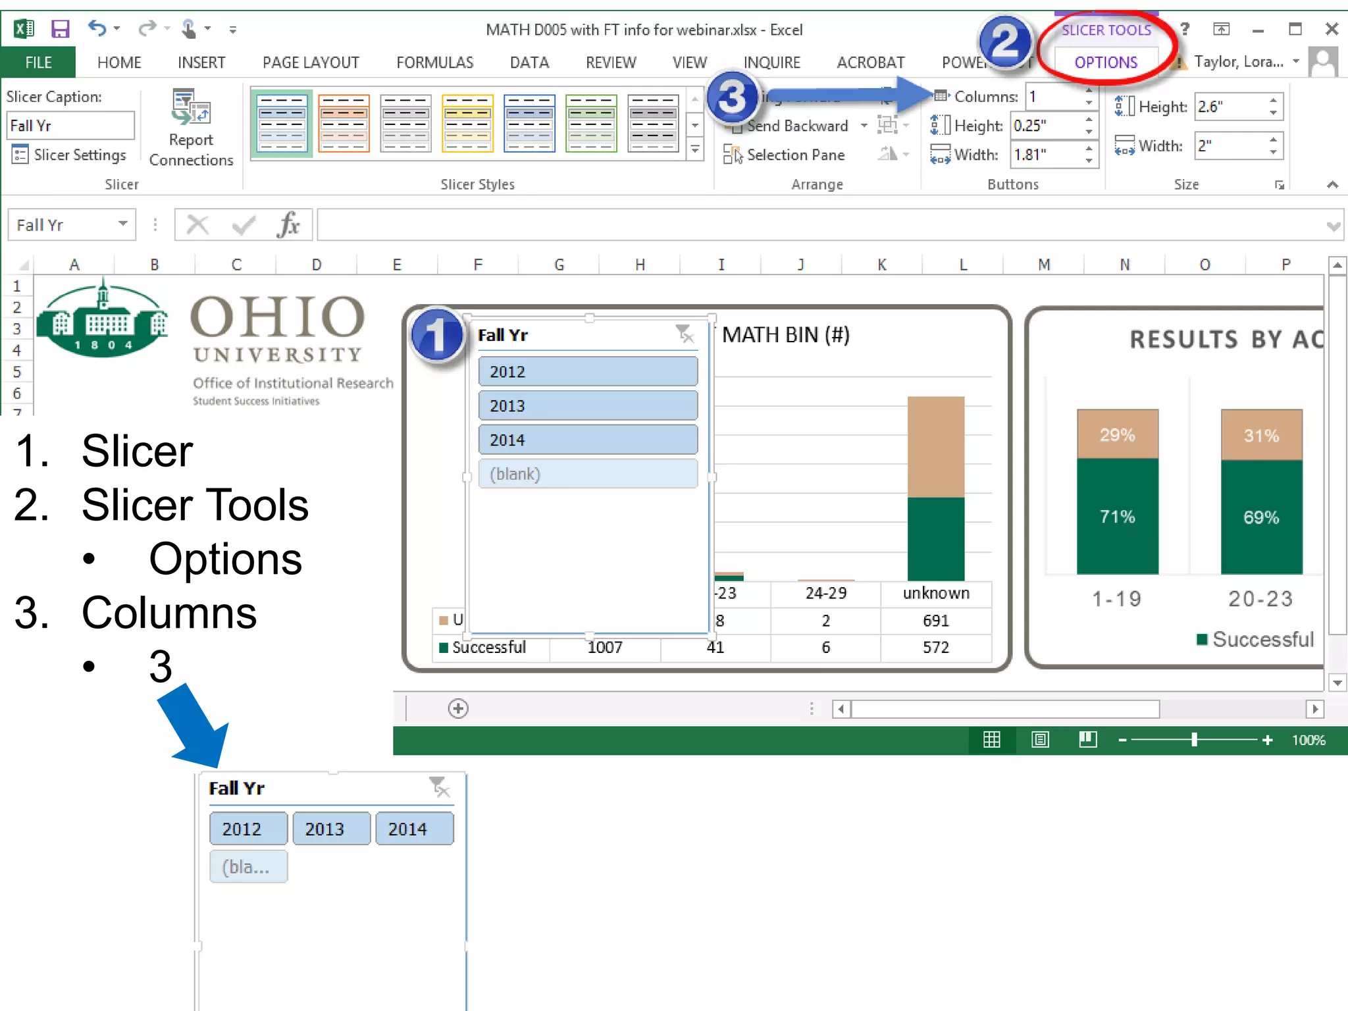Click the Buttons Columns value field
Viewport: 1348px width, 1011px height.
[x=1054, y=97]
